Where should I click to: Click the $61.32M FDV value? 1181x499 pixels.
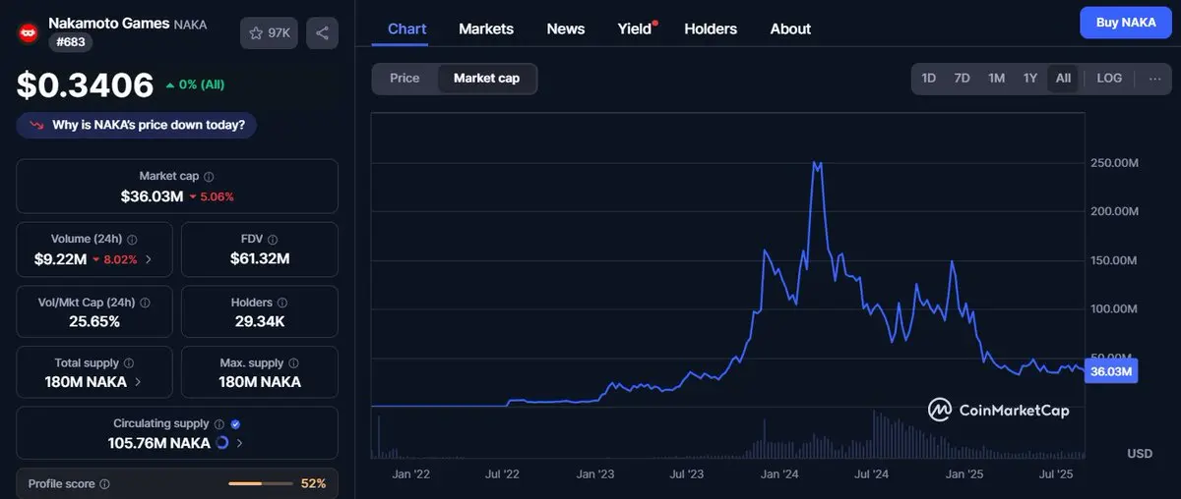[260, 258]
